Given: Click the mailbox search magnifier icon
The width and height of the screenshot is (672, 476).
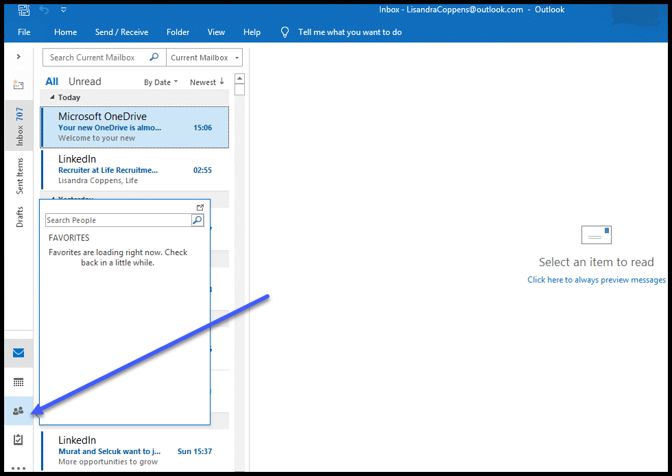Looking at the screenshot, I should [154, 57].
